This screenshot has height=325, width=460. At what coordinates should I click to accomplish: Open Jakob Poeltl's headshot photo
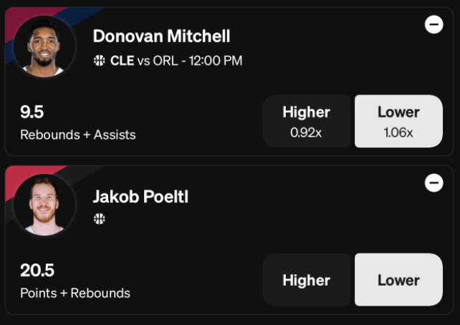coord(44,205)
